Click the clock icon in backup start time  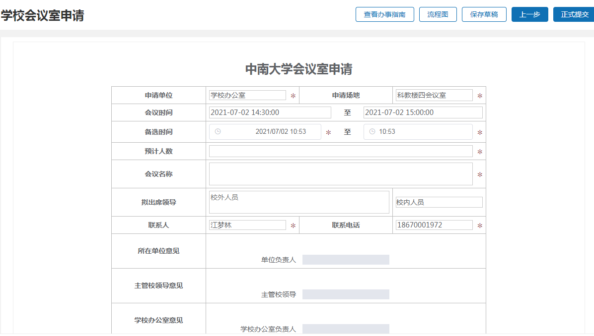click(218, 131)
